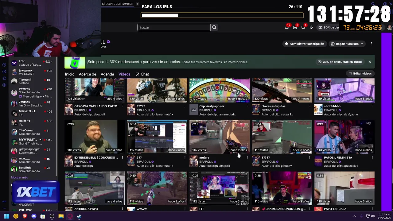The width and height of the screenshot is (393, 221).
Task: Open the taskbar clock and date
Action: point(384,216)
